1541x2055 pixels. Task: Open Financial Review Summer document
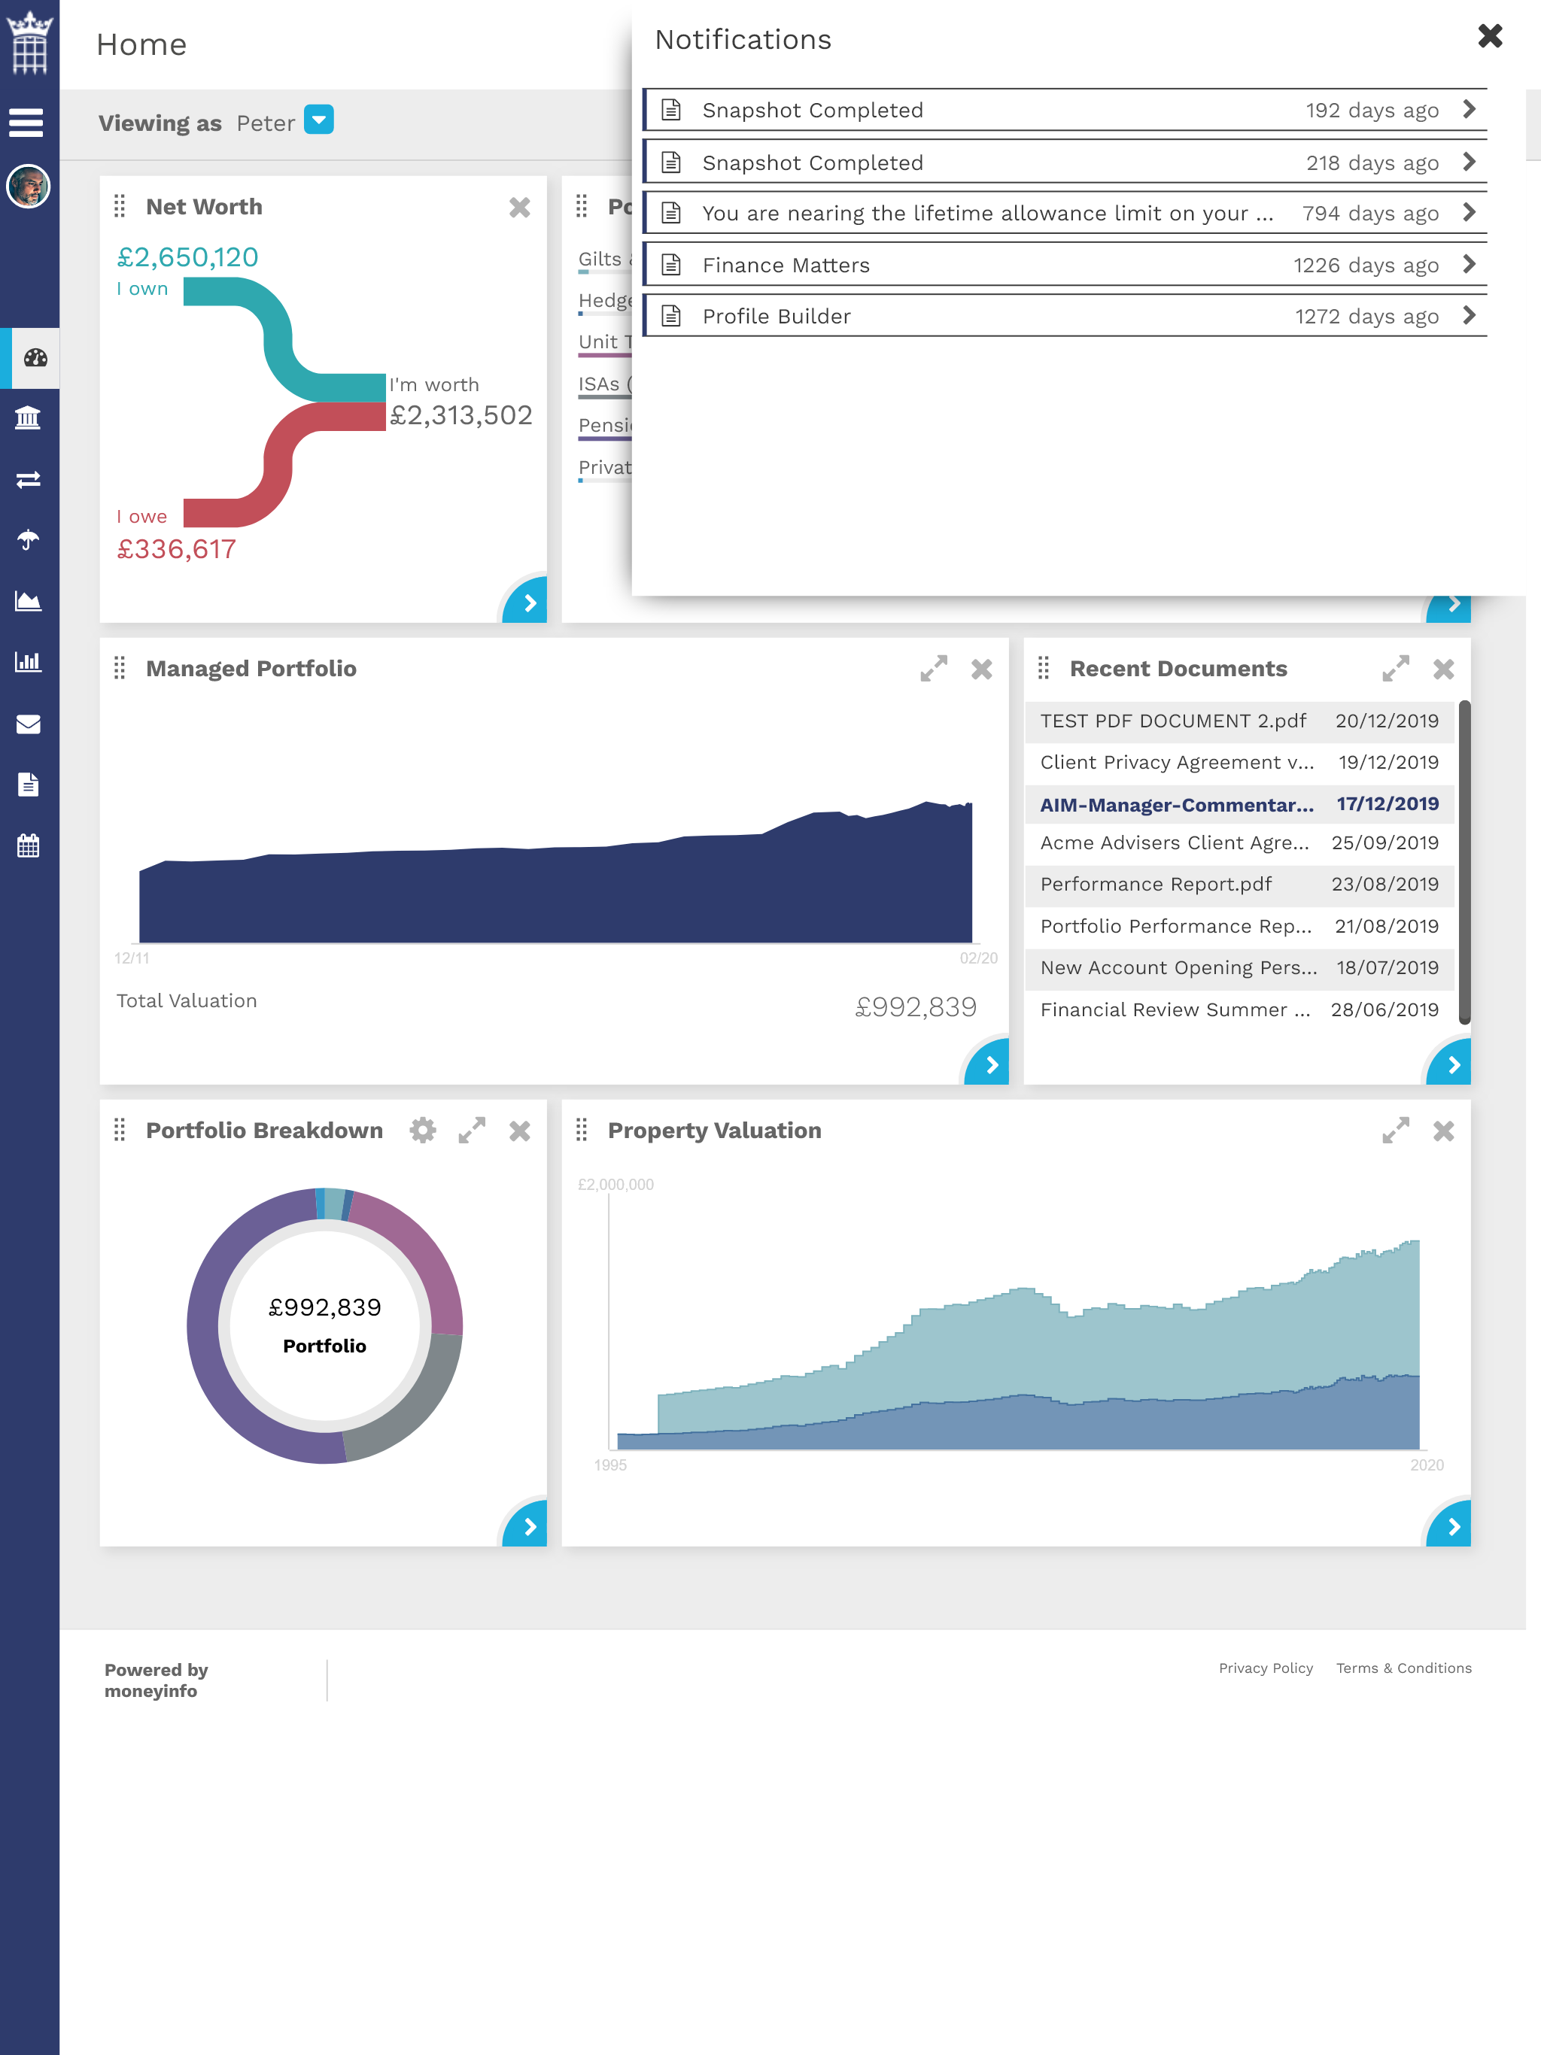(x=1239, y=1010)
